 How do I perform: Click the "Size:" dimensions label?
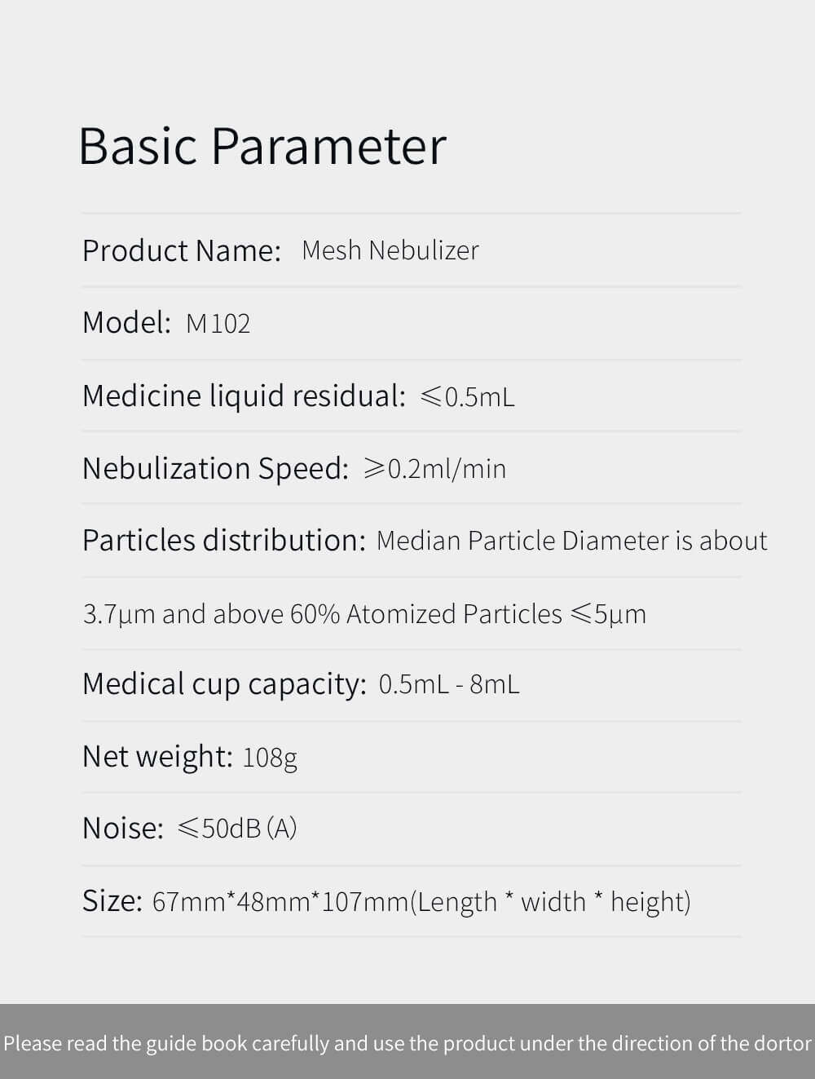pyautogui.click(x=112, y=901)
